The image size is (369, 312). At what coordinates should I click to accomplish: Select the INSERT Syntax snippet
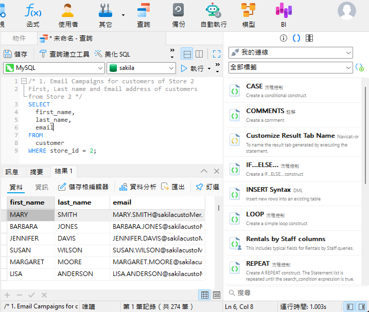click(x=293, y=194)
